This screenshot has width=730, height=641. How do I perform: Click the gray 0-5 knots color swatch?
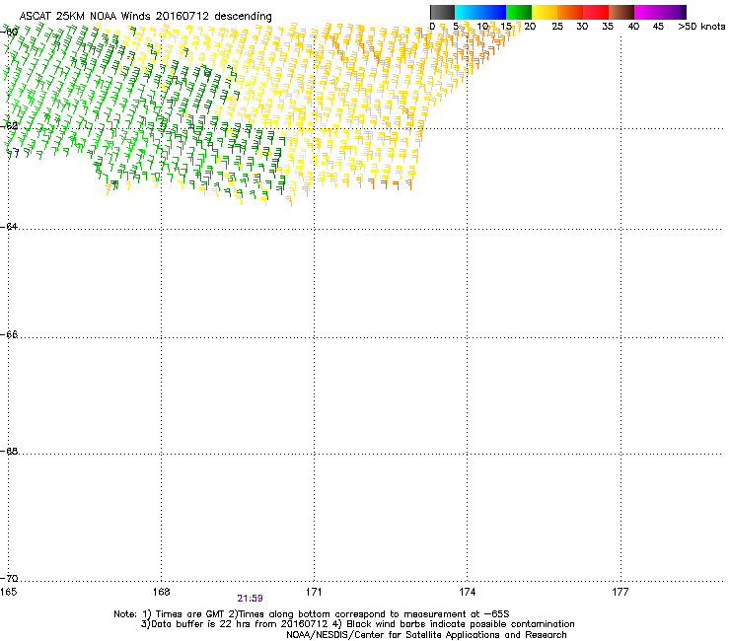tap(442, 12)
